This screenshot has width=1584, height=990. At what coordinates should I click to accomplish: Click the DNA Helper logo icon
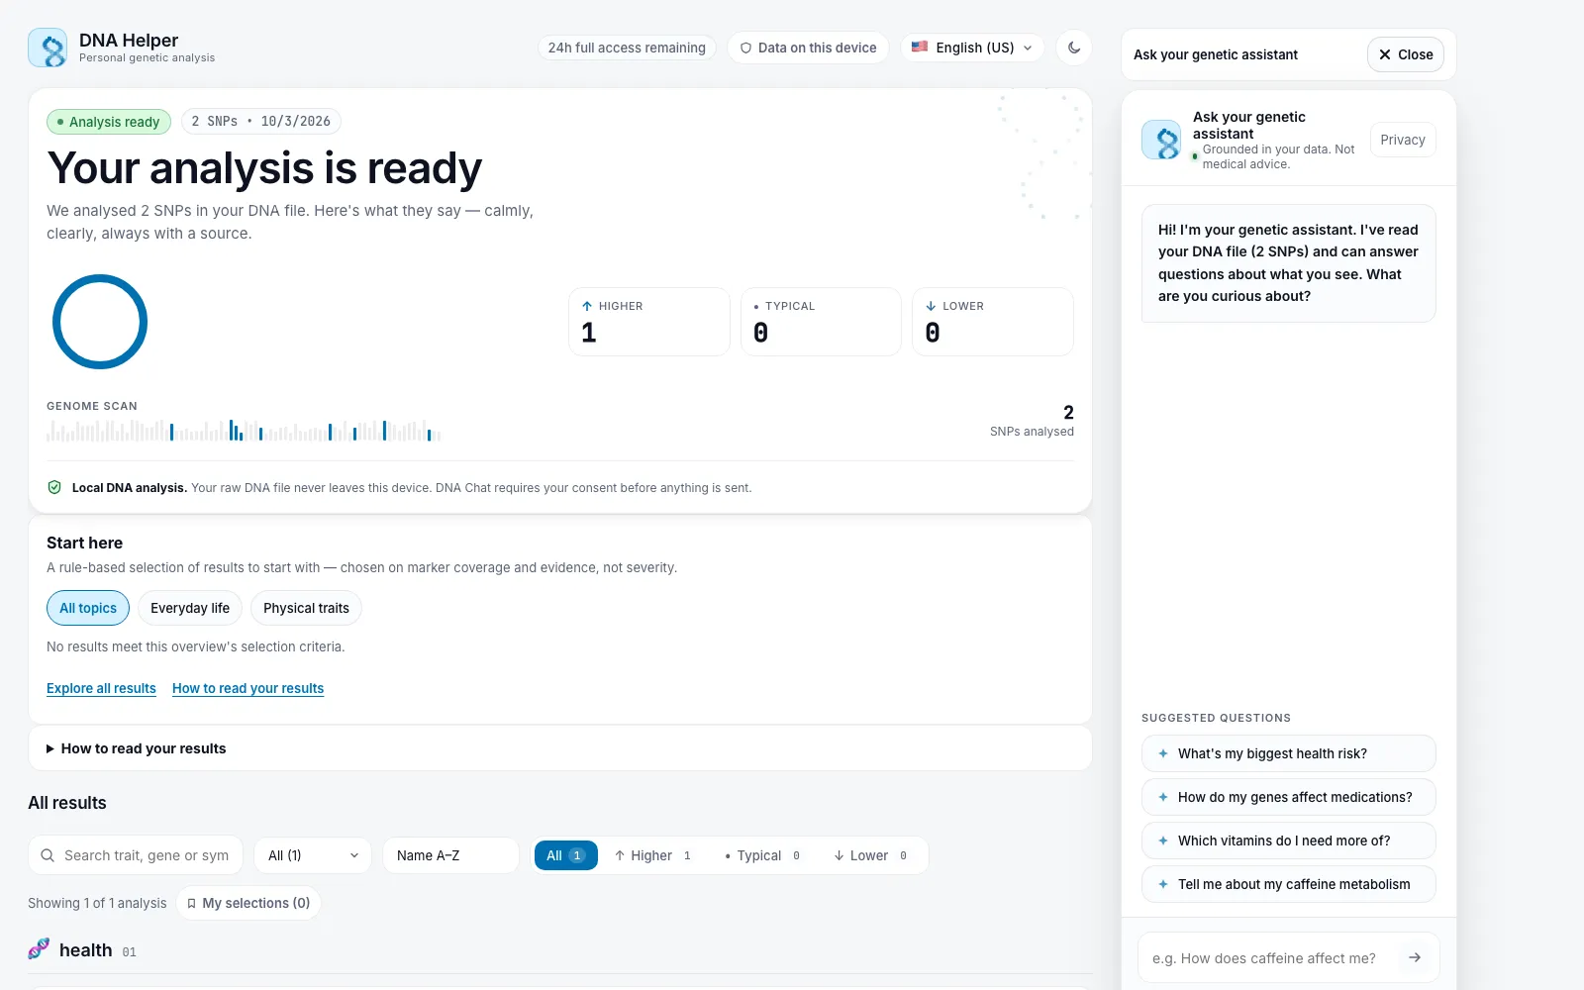(48, 48)
